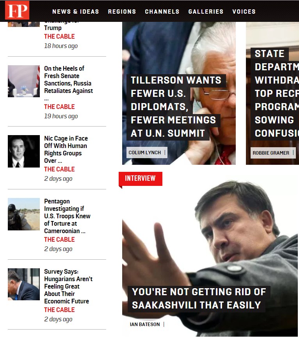
Task: Click the Hungarian survey article thumbnail
Action: click(24, 284)
